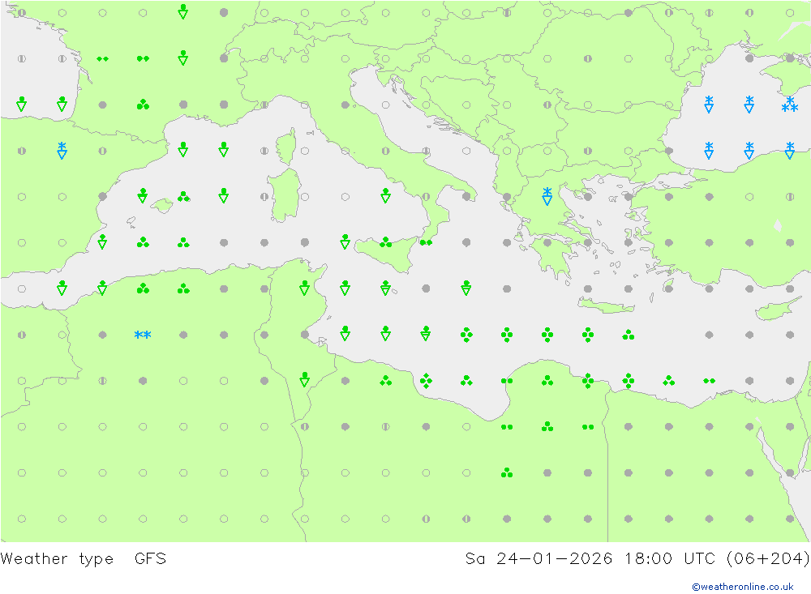Select the green three-dot symbol south of Crete
Viewport: 811px width, 594px height.
628,335
